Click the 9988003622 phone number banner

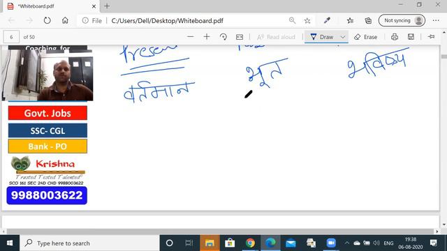pos(47,195)
